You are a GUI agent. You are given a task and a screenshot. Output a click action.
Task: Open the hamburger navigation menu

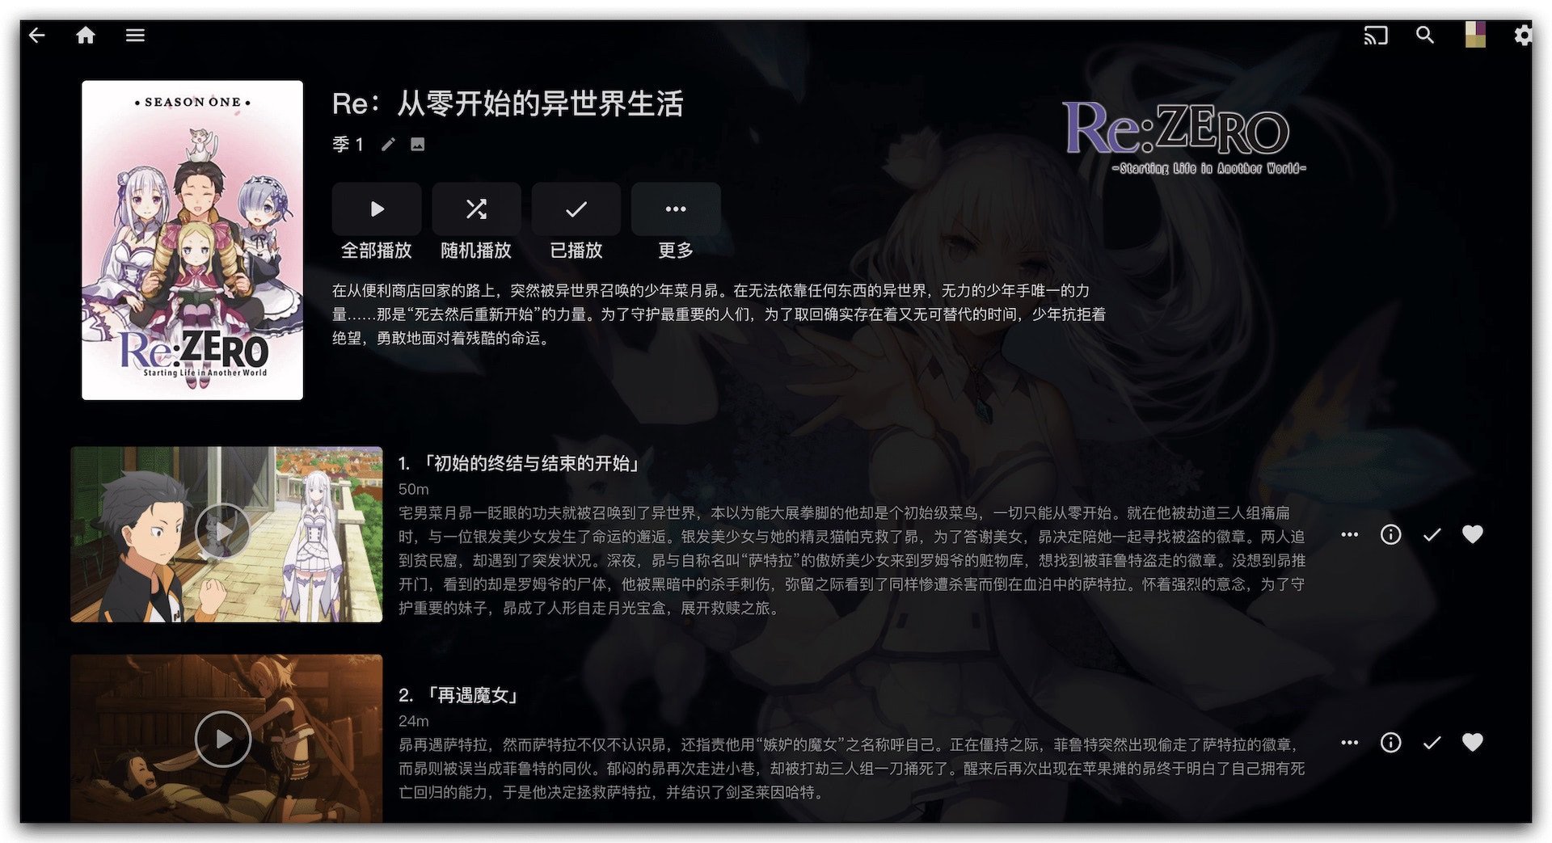(x=135, y=35)
